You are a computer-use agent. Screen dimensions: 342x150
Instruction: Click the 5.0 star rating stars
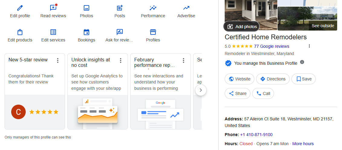[242, 46]
